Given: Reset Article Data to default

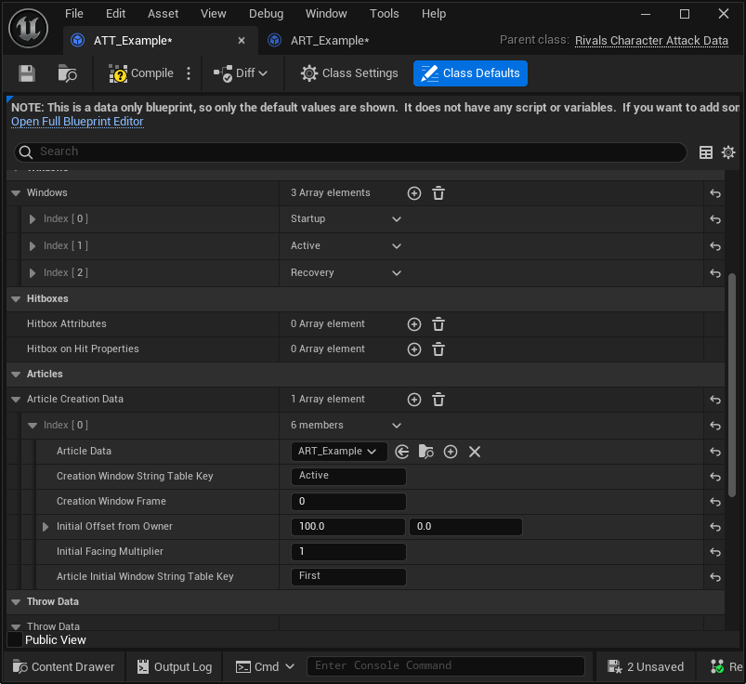Looking at the screenshot, I should click(x=715, y=452).
